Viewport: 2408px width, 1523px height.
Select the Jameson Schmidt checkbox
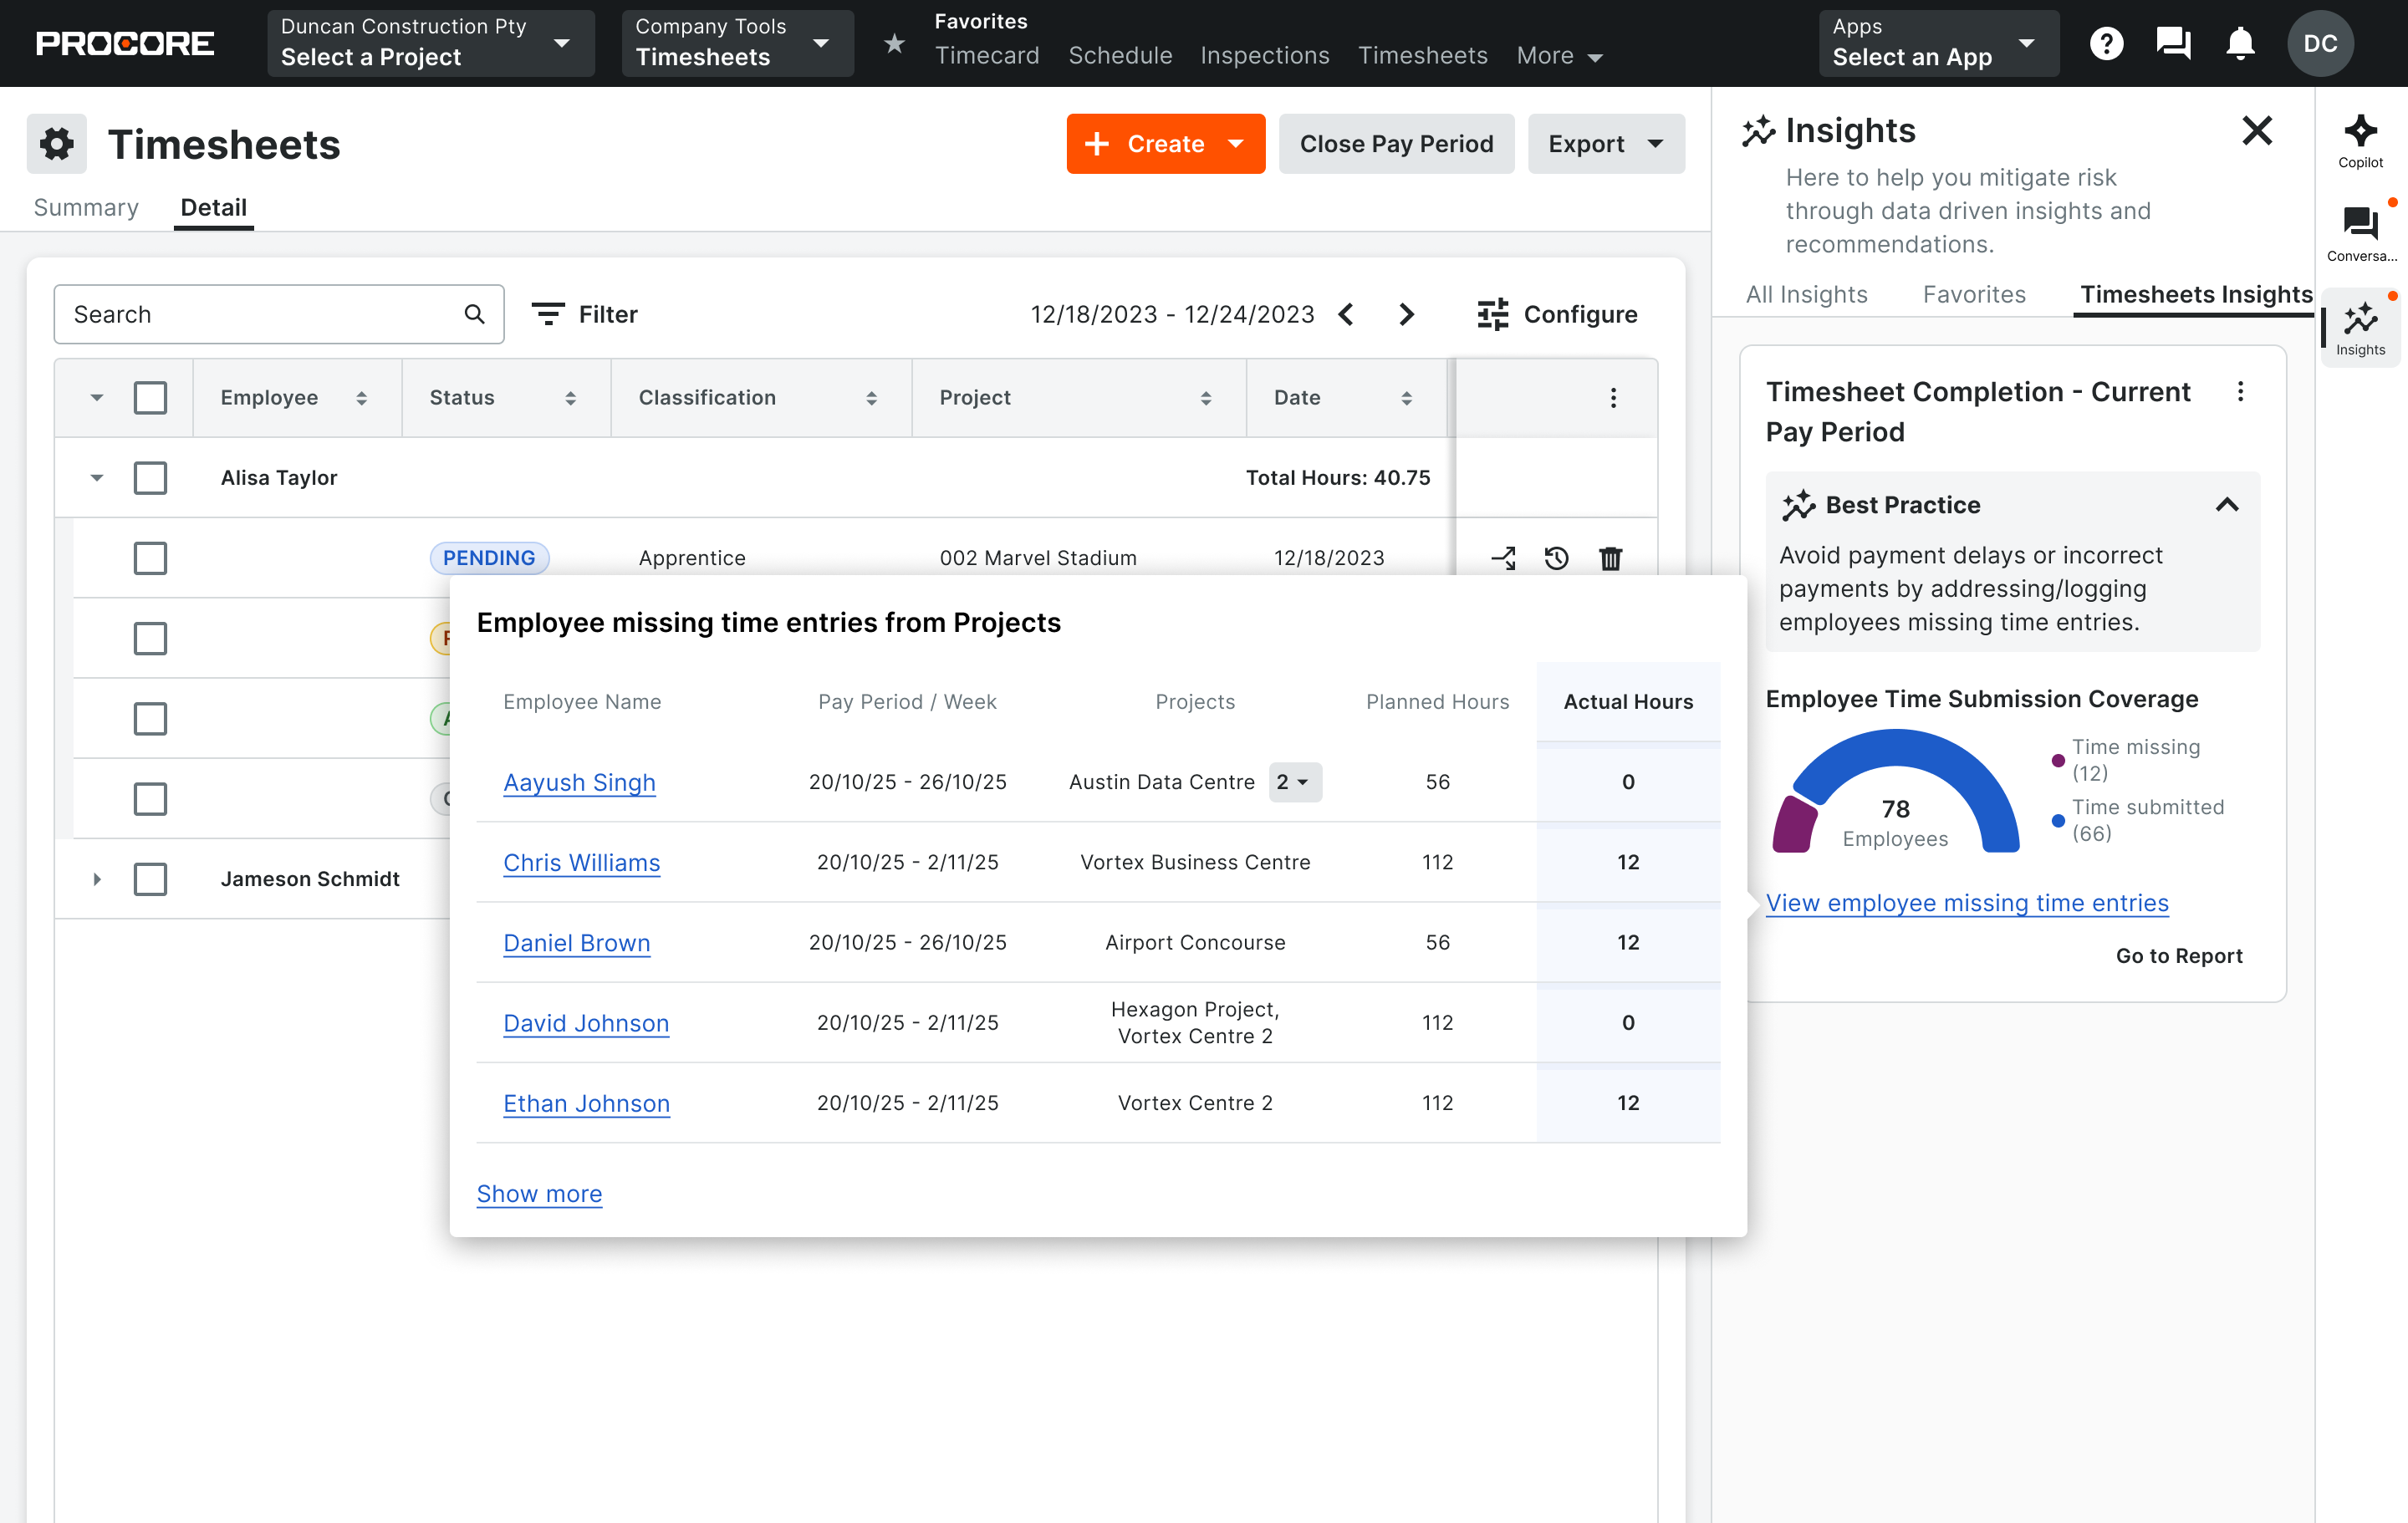point(150,879)
